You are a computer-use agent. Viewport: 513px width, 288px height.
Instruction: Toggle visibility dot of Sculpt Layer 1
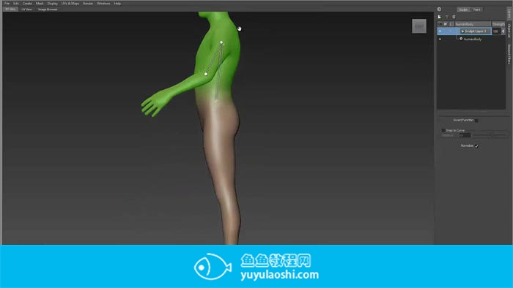(x=440, y=31)
